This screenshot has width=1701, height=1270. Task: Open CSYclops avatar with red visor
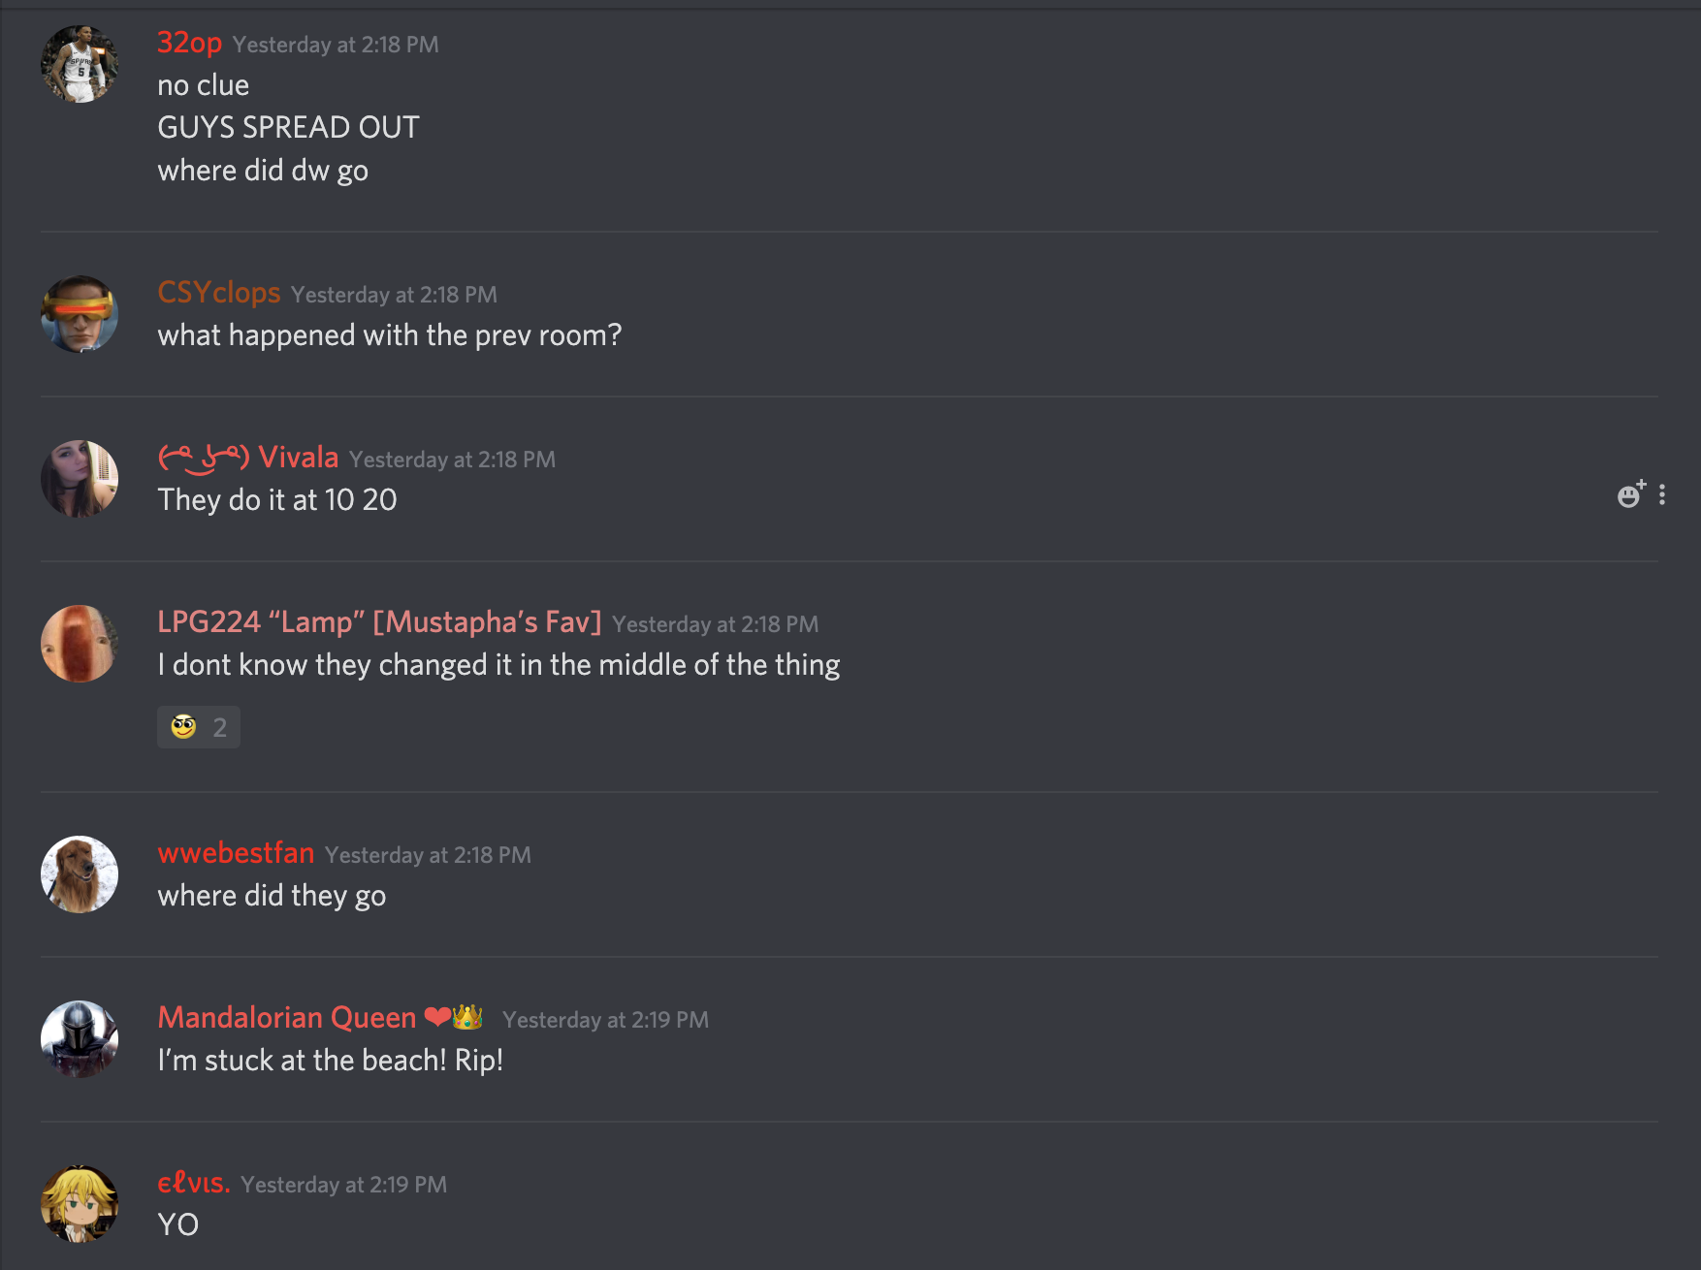80,314
